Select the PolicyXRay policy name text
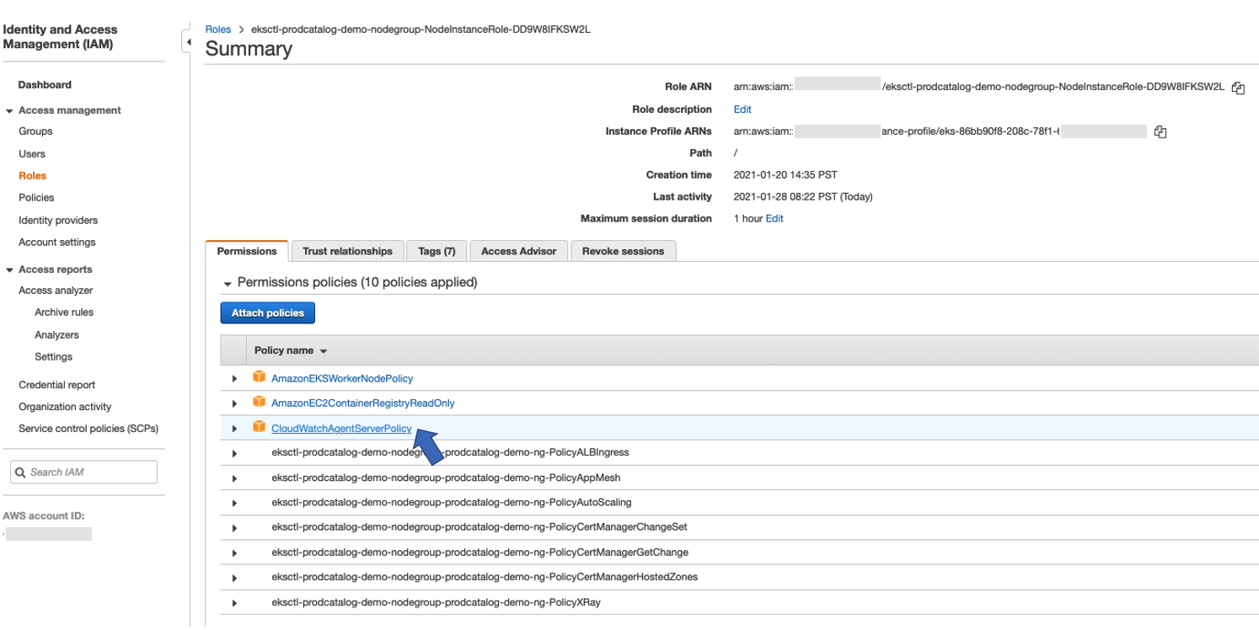The image size is (1259, 630). click(436, 602)
